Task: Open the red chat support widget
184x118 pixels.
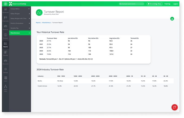Action: coord(175,107)
